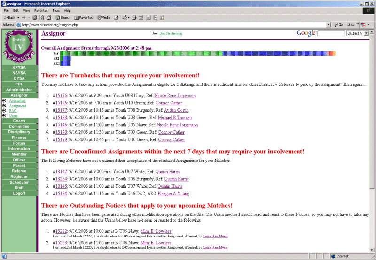
Task: Open the View menu
Action: point(26,10)
